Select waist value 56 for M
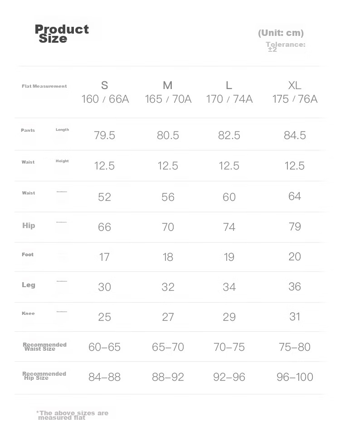 click(x=168, y=197)
